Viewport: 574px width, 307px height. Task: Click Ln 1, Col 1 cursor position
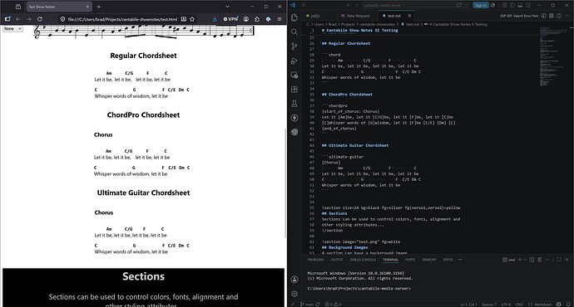point(468,304)
